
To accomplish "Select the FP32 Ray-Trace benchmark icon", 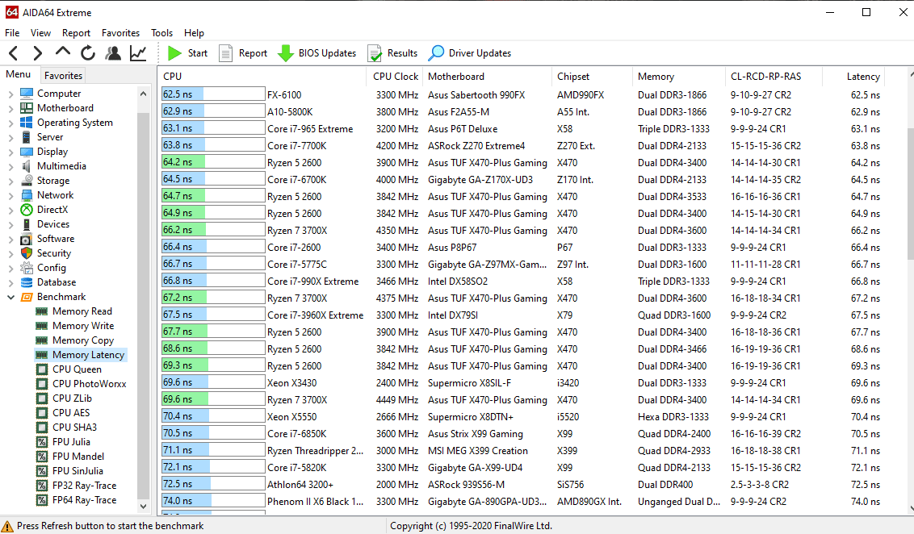I will pos(41,486).
